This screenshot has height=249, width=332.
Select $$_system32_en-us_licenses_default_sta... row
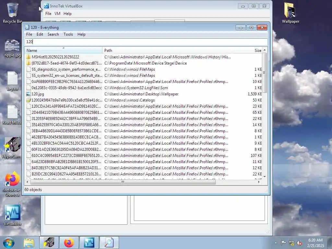(144, 75)
